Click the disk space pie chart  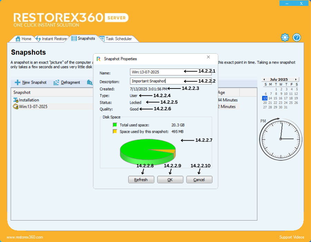pyautogui.click(x=148, y=152)
